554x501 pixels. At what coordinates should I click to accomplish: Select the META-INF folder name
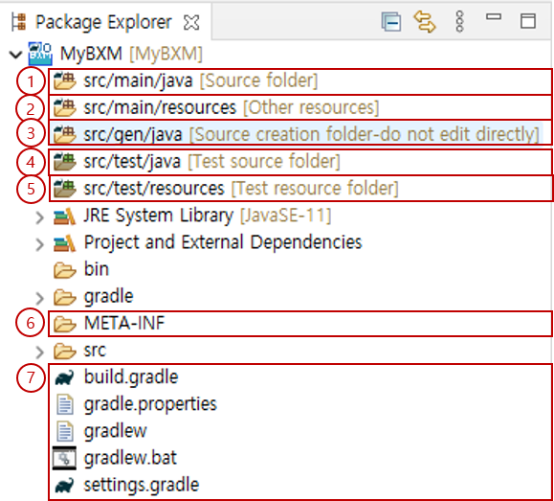point(124,323)
